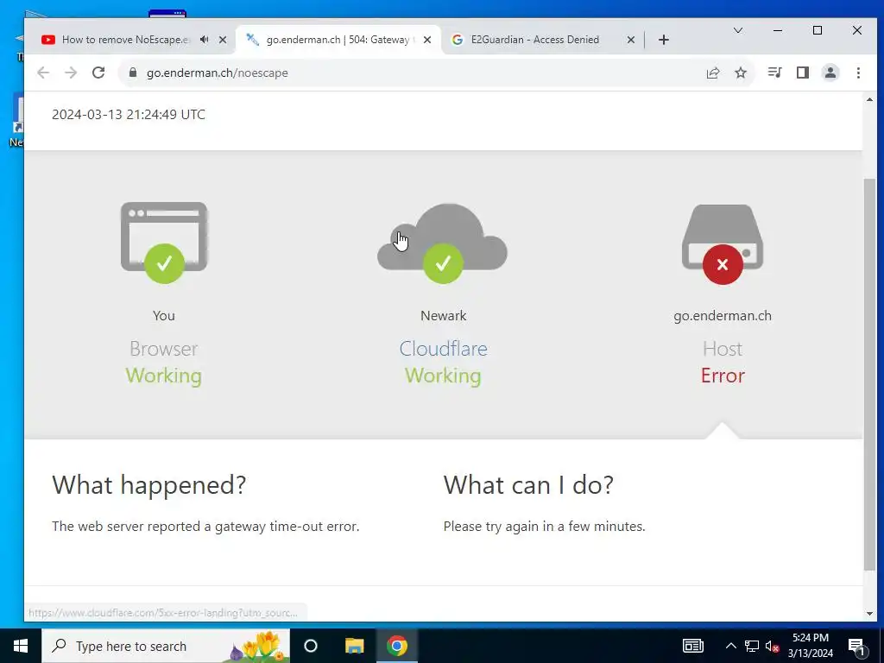Open network status tray icon
The width and height of the screenshot is (884, 663).
pyautogui.click(x=752, y=646)
